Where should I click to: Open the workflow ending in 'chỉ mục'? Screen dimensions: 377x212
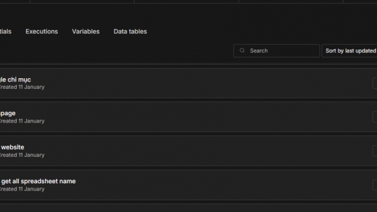pyautogui.click(x=188, y=83)
